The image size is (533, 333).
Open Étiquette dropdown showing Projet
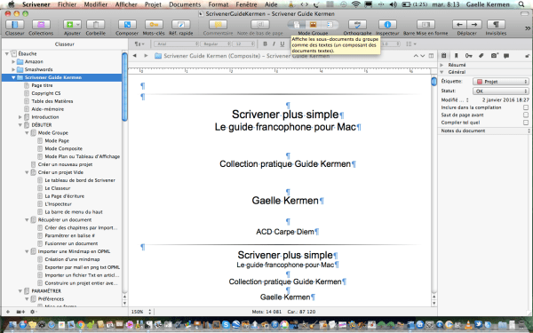pyautogui.click(x=501, y=82)
